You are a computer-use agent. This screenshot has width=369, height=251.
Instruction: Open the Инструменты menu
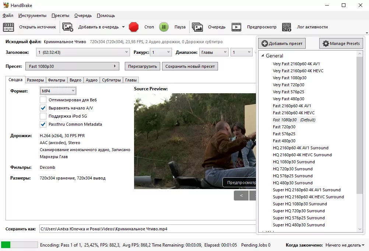(x=32, y=15)
